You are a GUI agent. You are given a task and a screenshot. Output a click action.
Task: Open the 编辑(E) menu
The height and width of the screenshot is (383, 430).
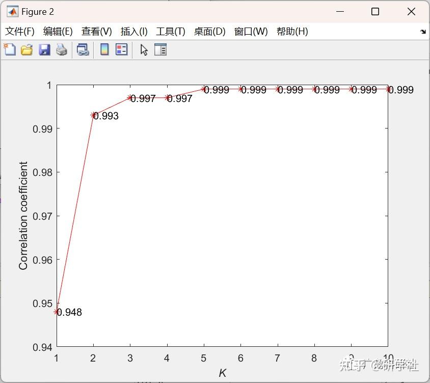[58, 31]
